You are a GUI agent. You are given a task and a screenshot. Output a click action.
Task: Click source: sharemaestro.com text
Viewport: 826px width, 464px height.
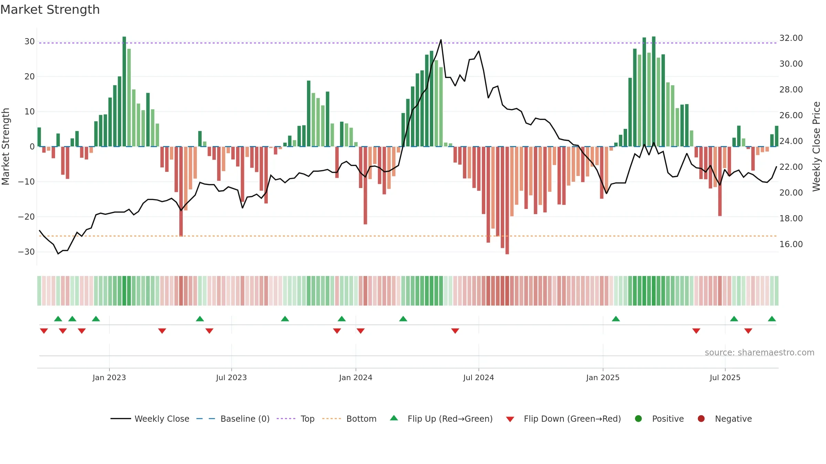tap(760, 353)
